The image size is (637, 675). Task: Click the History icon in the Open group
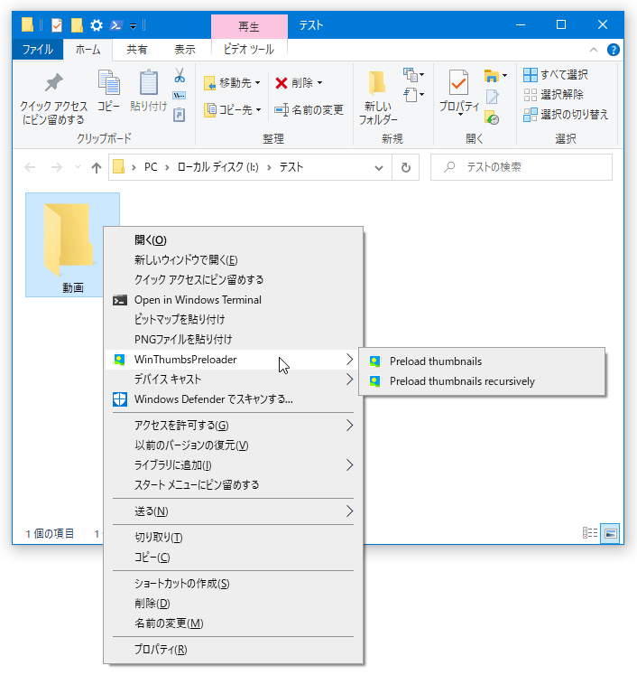coord(492,117)
